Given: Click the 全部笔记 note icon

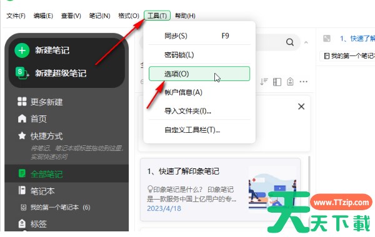Looking at the screenshot, I should [22, 173].
